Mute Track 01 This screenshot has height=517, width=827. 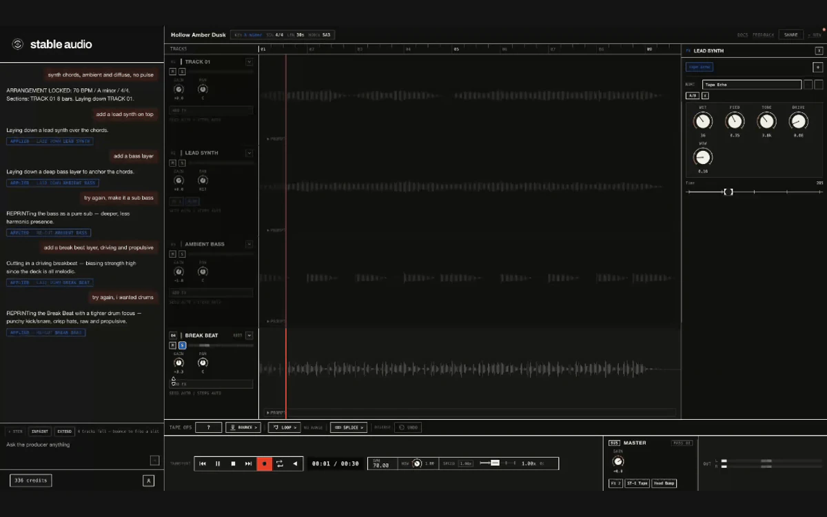[173, 72]
